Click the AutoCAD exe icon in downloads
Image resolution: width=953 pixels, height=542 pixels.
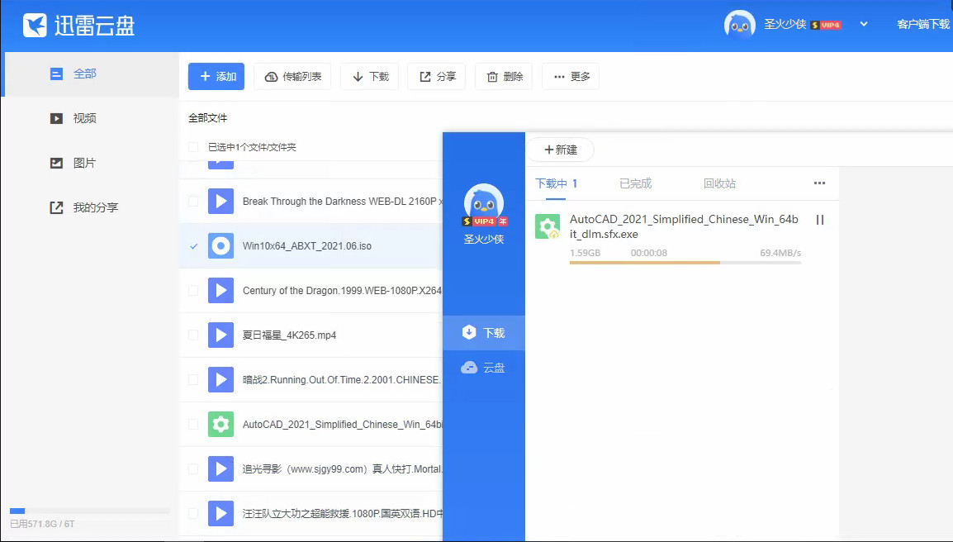(x=547, y=227)
